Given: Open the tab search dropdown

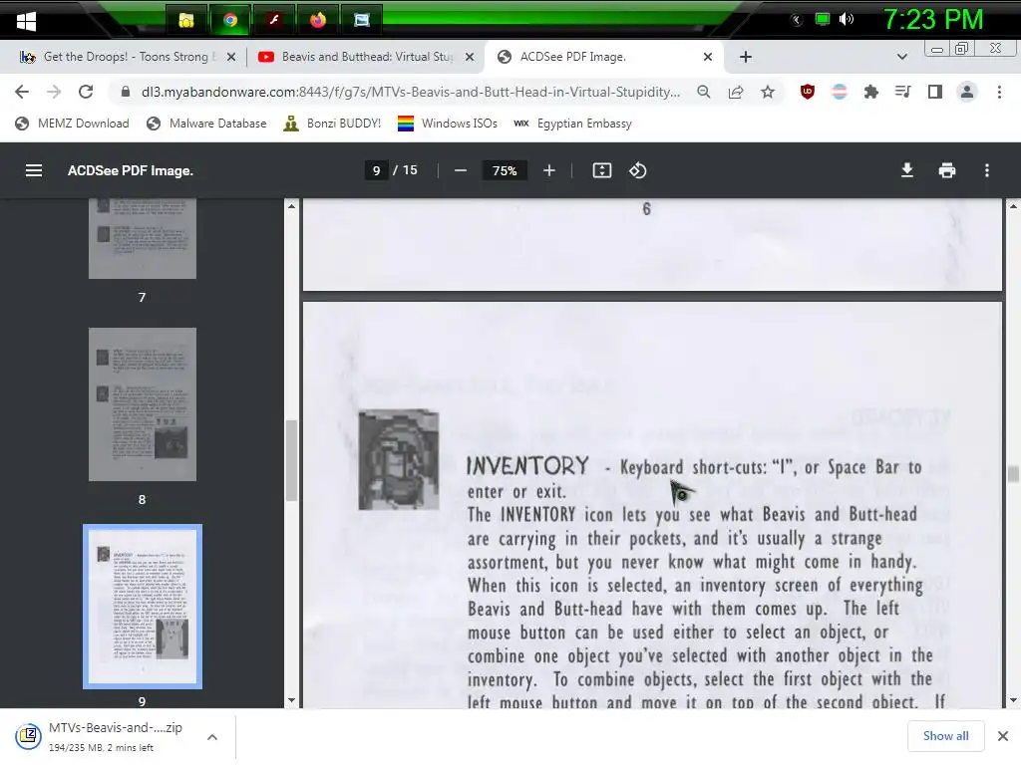Looking at the screenshot, I should point(901,57).
